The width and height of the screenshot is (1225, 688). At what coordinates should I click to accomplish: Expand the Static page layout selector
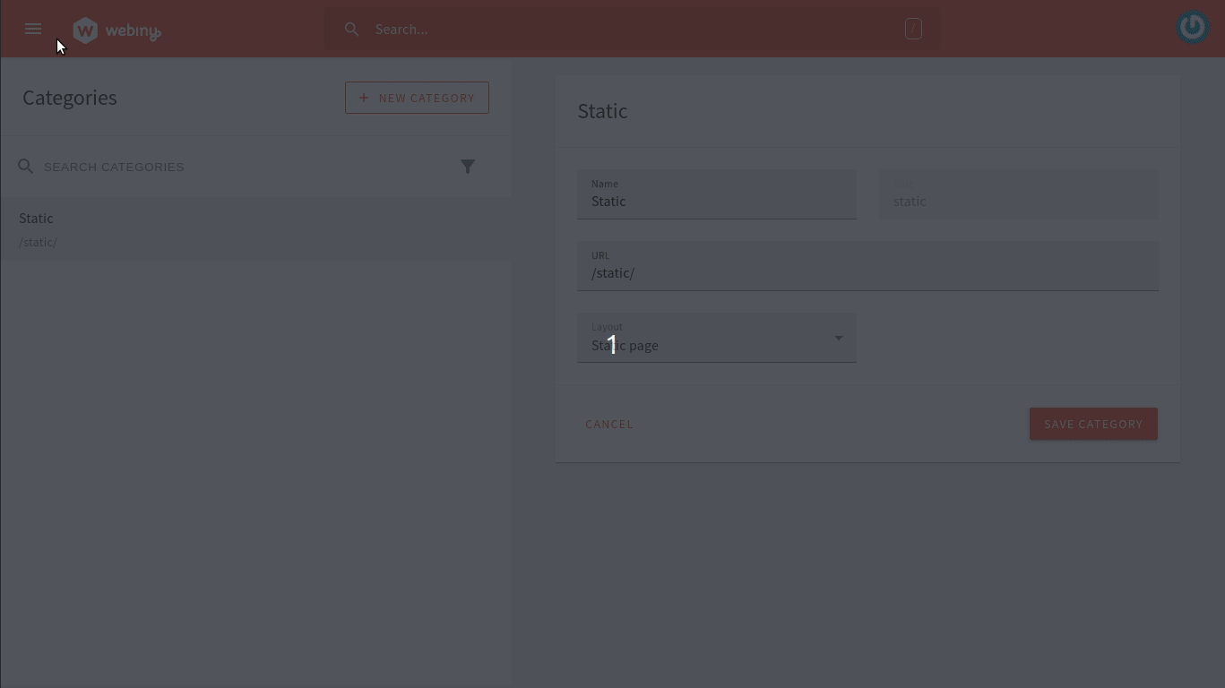[x=717, y=345]
